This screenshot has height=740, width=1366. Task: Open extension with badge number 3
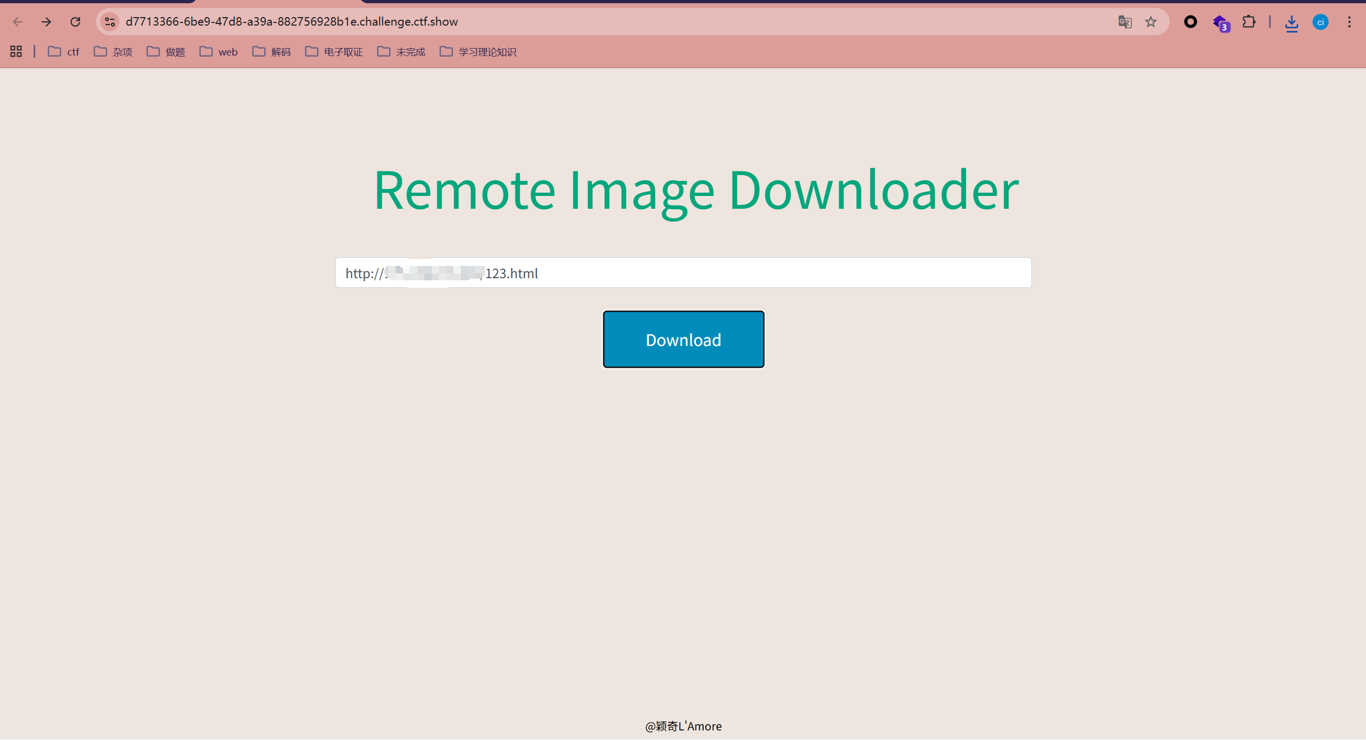click(1220, 23)
